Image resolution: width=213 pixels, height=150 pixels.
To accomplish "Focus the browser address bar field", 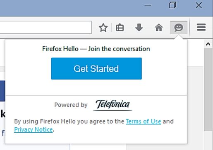I will pos(45,27).
